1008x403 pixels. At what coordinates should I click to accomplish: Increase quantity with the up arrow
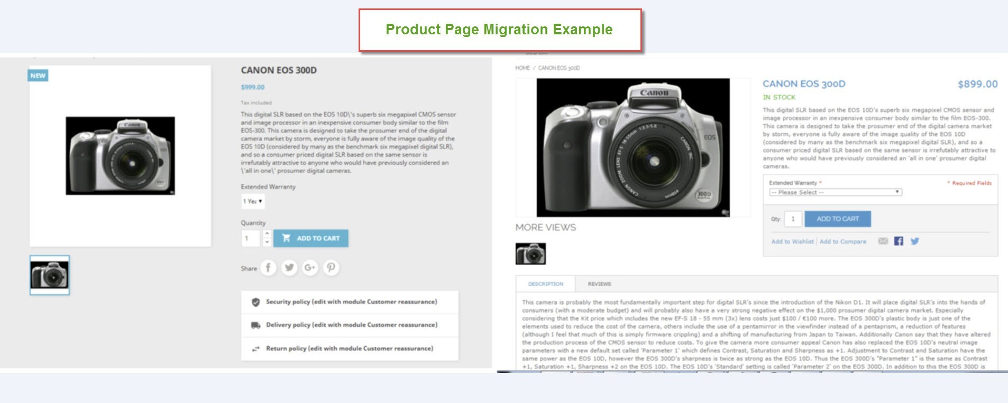point(267,233)
